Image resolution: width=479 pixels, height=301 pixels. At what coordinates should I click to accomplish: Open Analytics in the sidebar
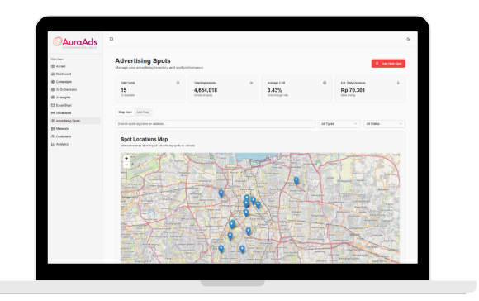[75, 144]
